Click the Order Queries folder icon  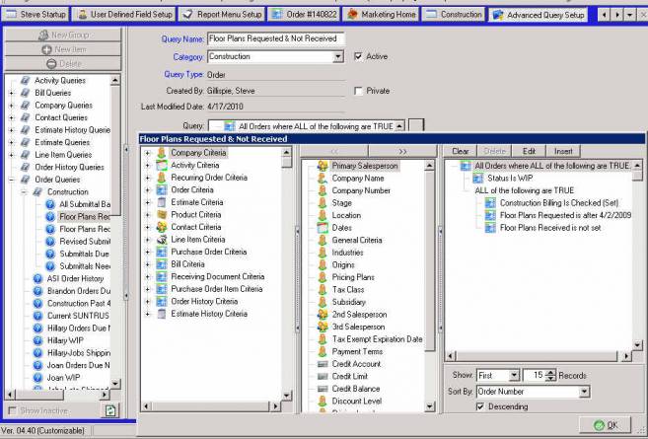pos(26,180)
